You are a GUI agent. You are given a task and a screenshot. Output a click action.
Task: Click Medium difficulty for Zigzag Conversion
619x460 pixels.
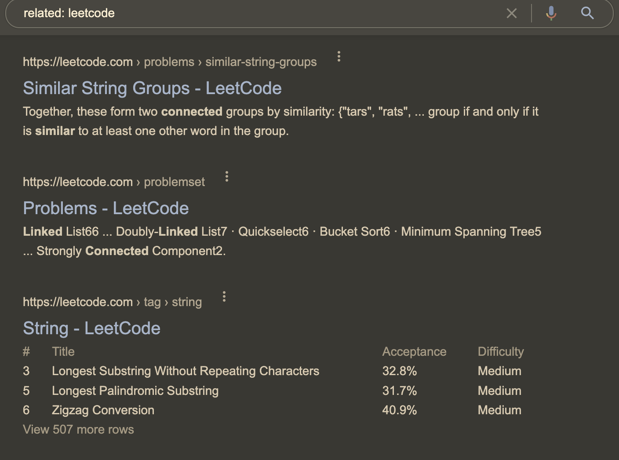click(499, 410)
